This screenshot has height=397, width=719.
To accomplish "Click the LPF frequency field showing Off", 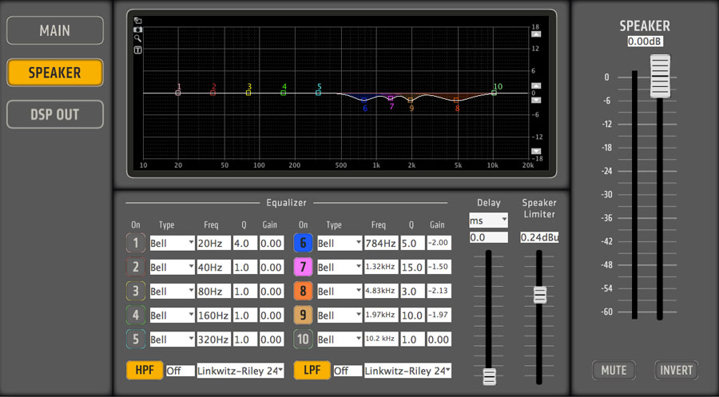I will click(348, 371).
